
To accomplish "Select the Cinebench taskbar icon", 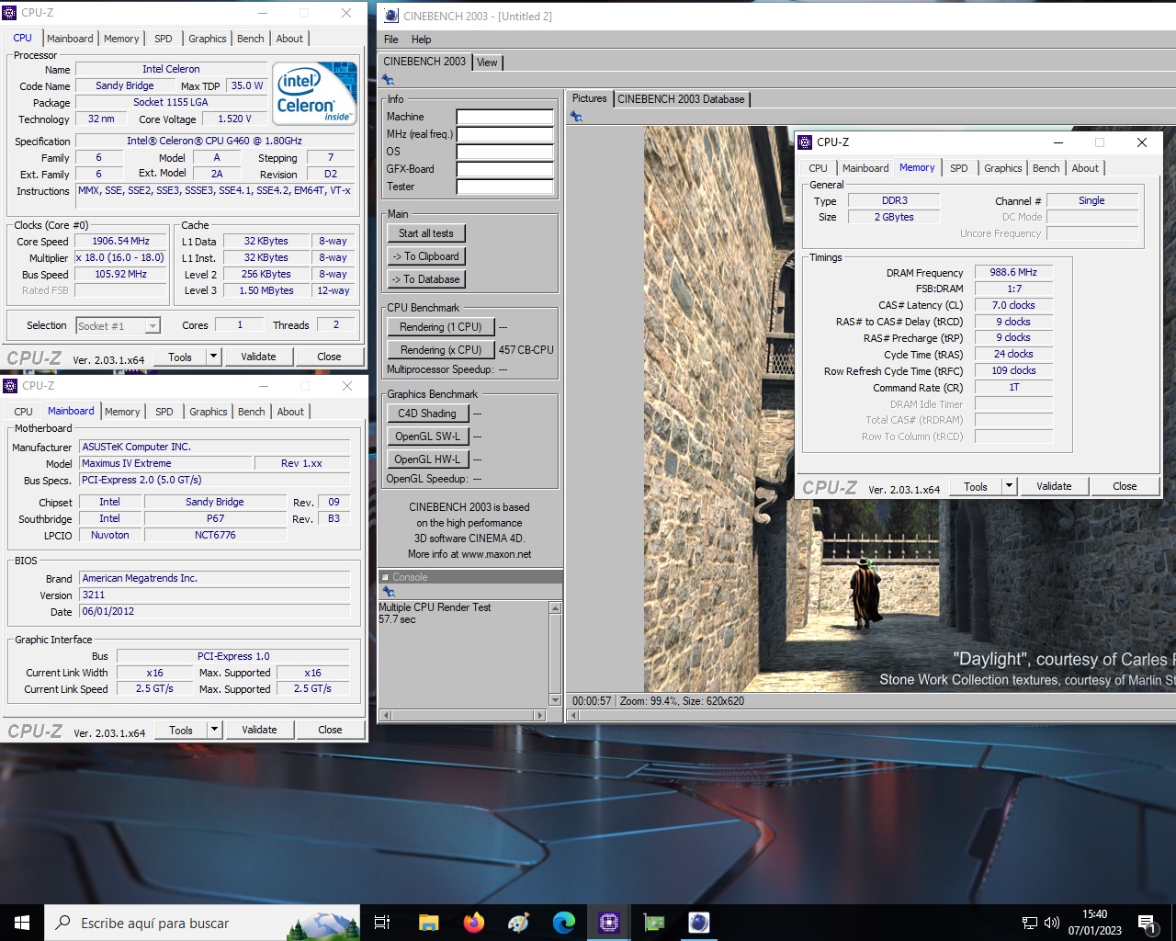I will tap(698, 923).
